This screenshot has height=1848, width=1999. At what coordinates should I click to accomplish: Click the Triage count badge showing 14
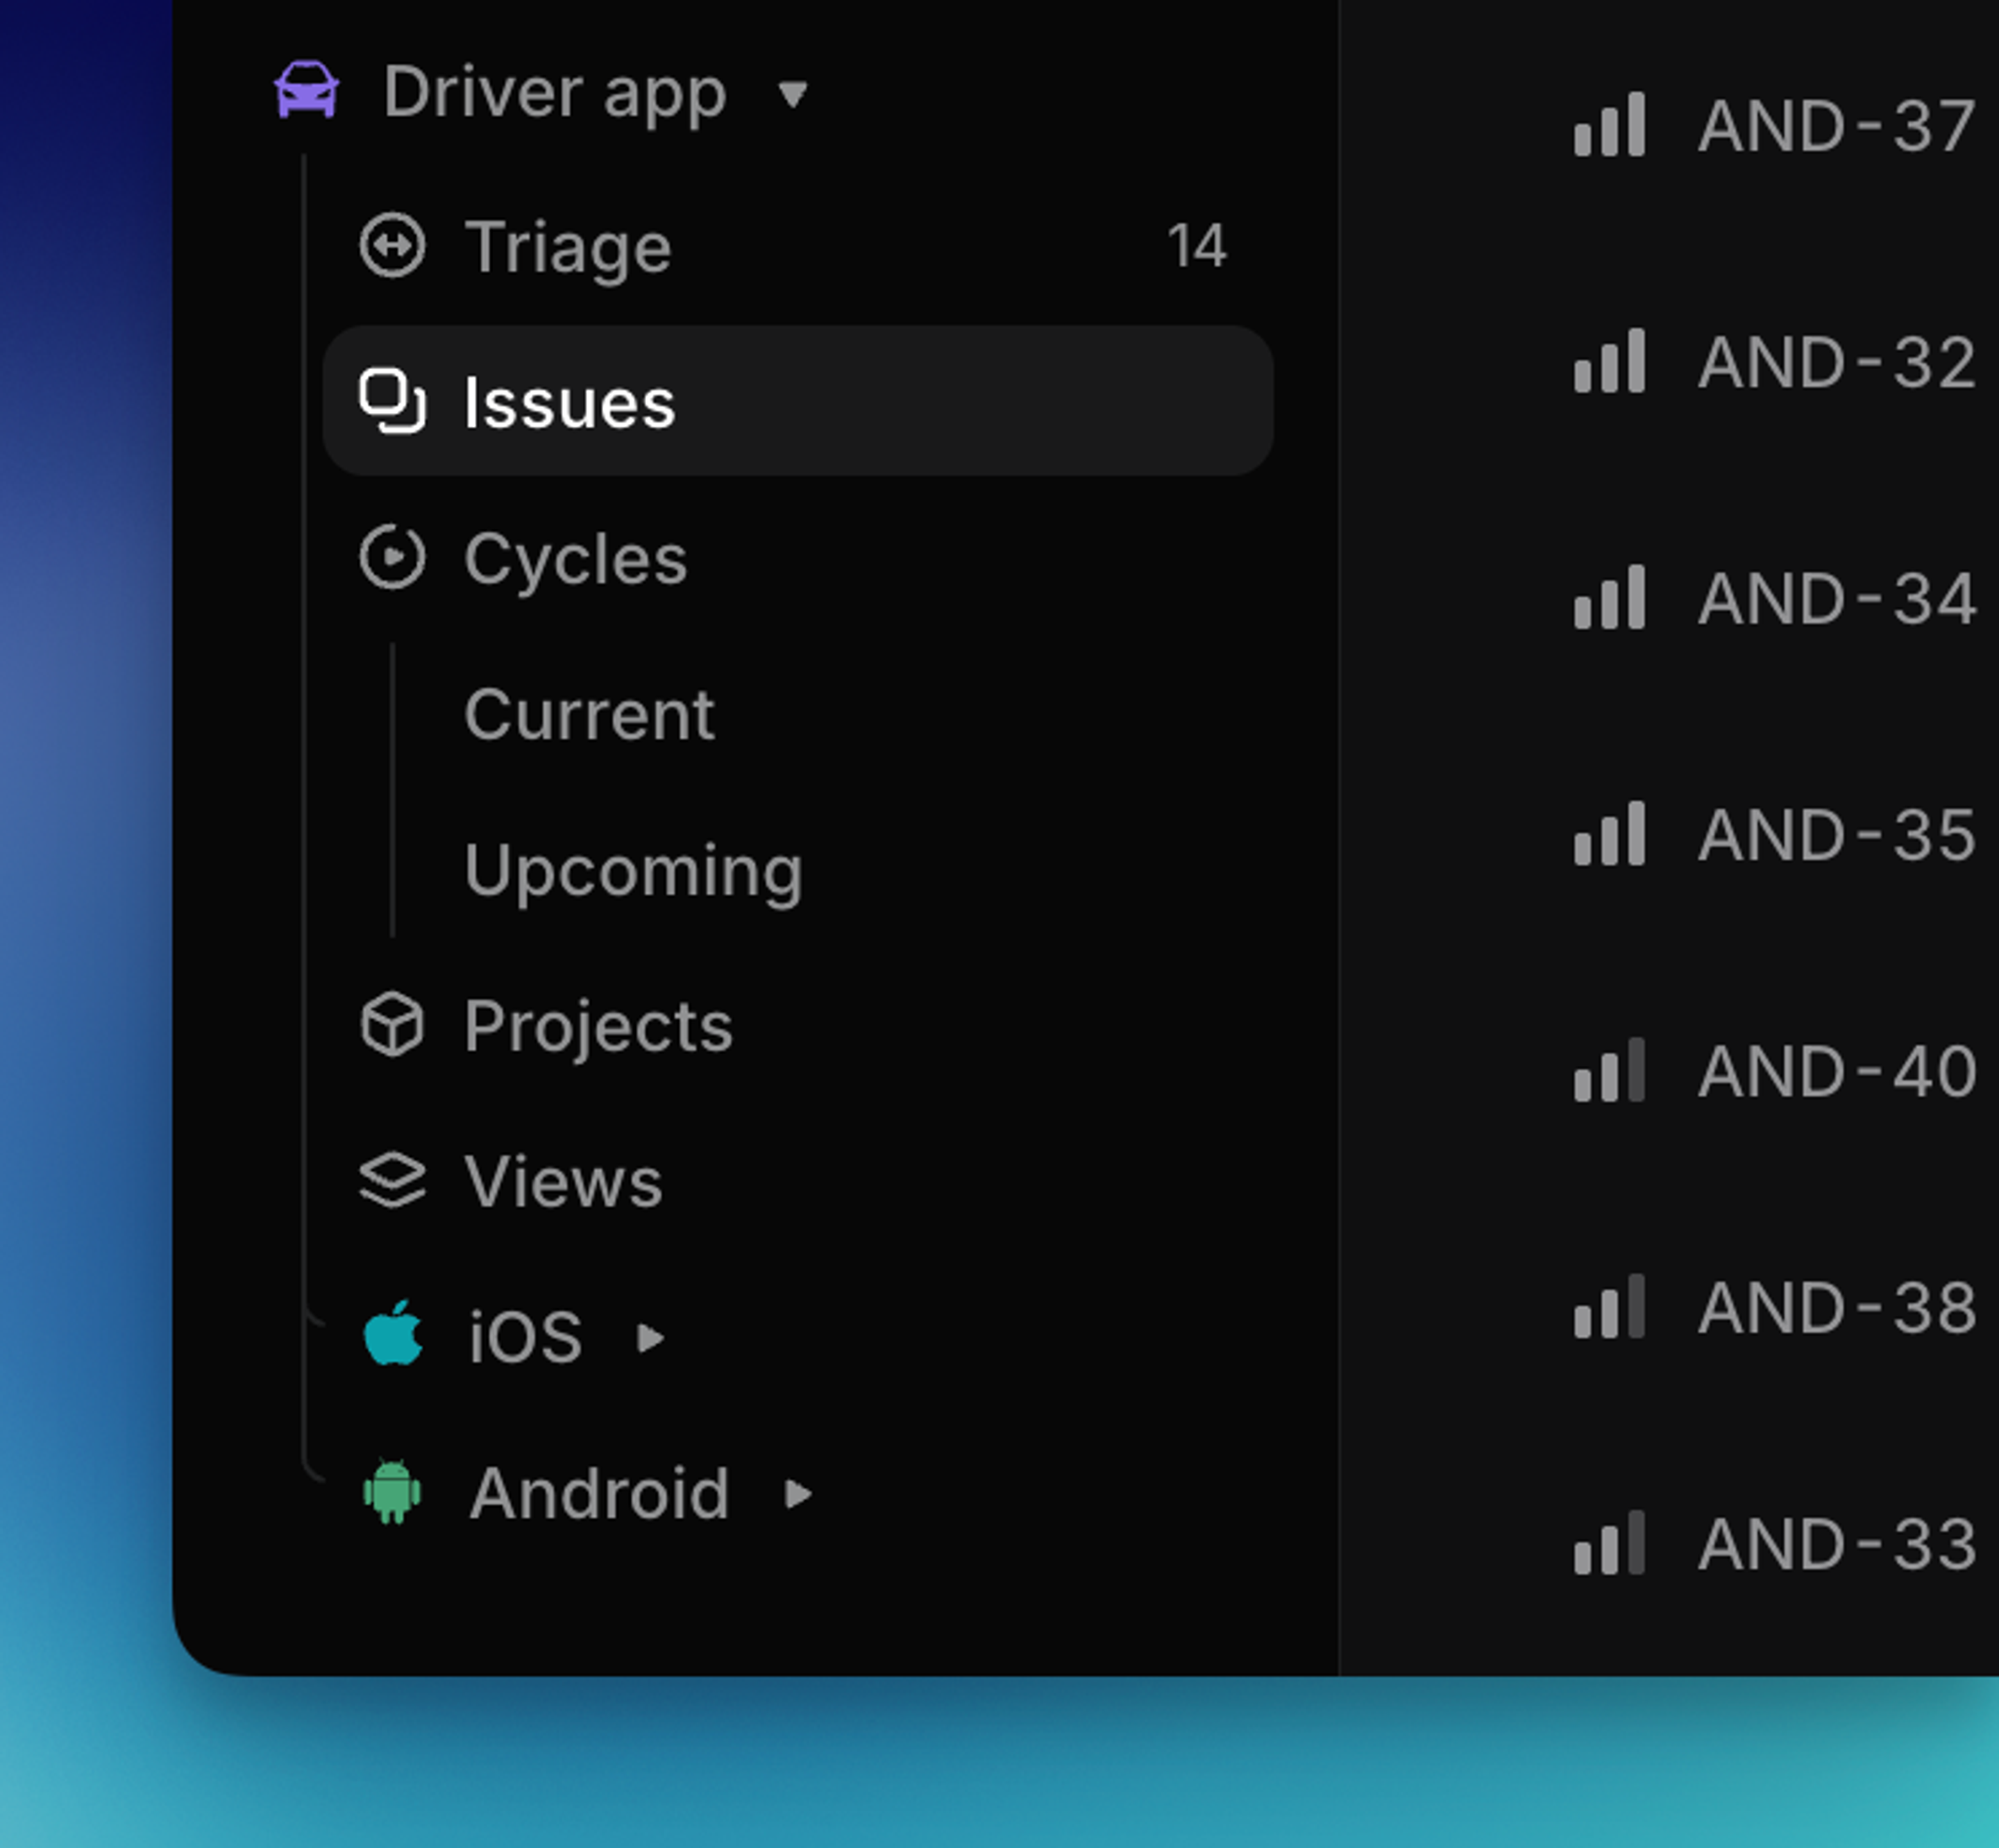[x=1197, y=245]
